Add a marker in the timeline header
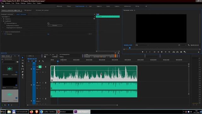 tap(39, 61)
